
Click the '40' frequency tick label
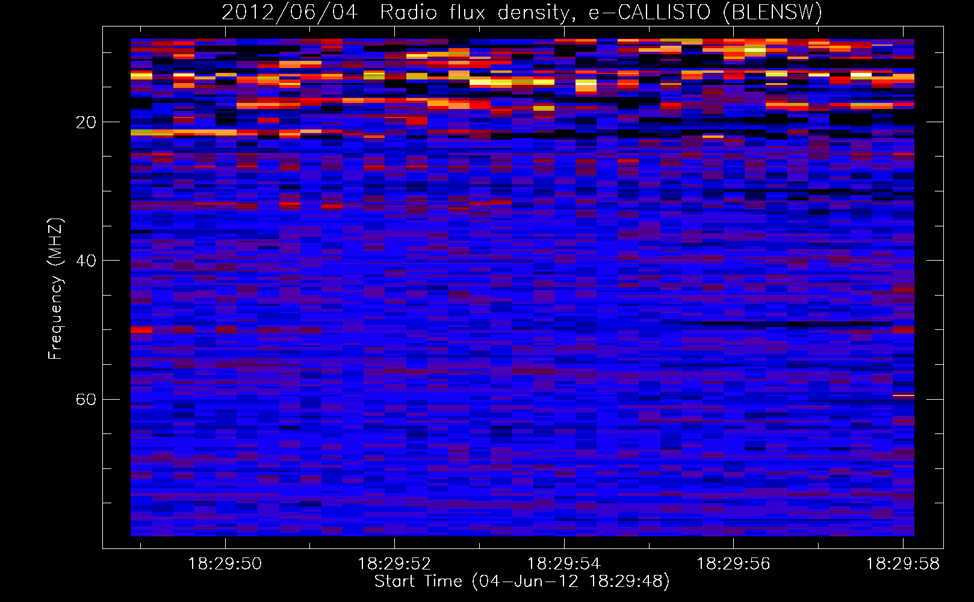click(x=85, y=261)
